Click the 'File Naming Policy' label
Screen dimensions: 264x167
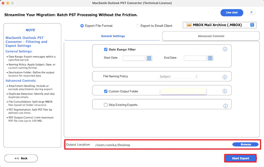tap(115, 76)
